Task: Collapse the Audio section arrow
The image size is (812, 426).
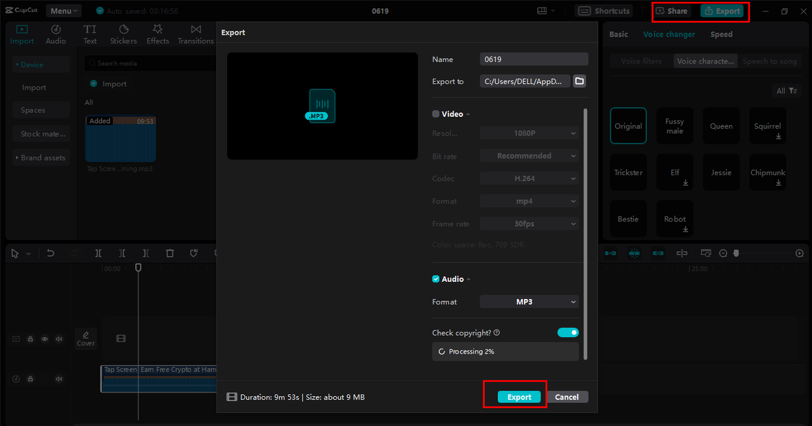Action: (468, 279)
